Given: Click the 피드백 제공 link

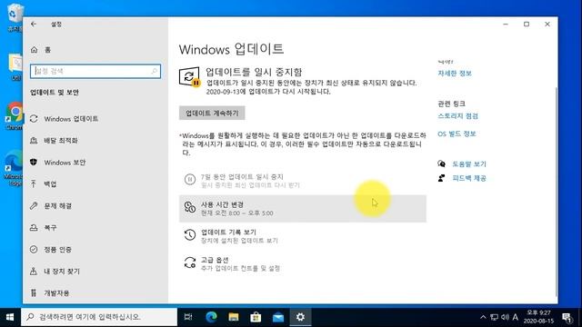Looking at the screenshot, I should (x=469, y=178).
